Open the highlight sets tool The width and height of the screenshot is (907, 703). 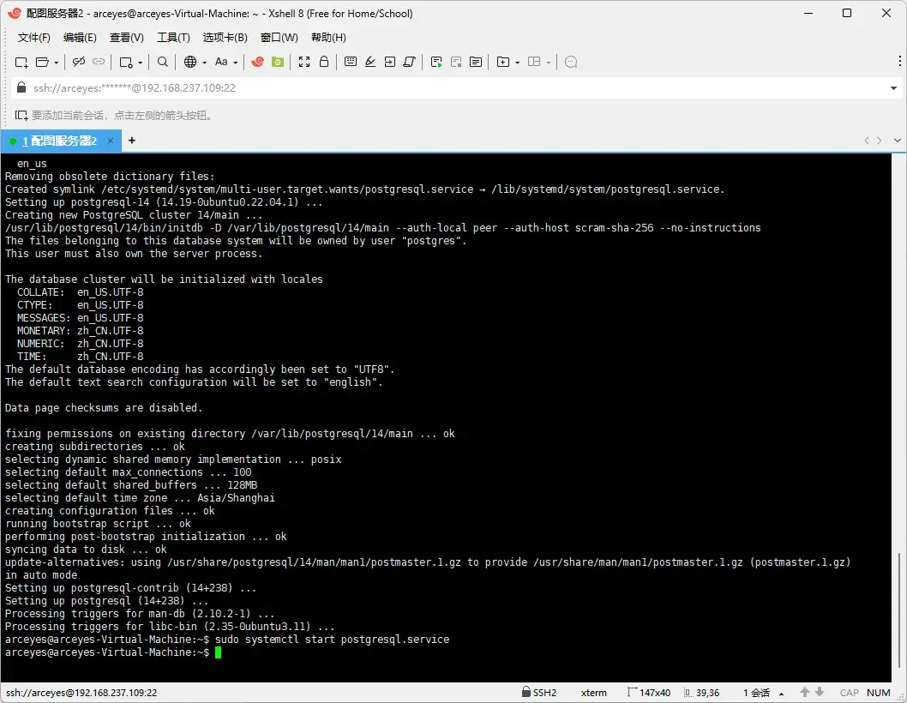point(370,62)
